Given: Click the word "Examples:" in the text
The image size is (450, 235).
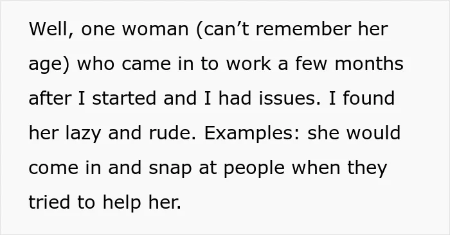Looking at the screenshot, I should [252, 134].
